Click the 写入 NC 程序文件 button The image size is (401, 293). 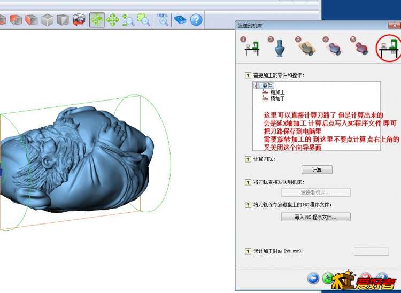315,217
